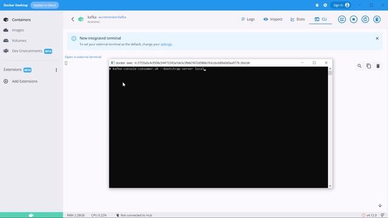Delete the kafka container with trash icon
This screenshot has height=218, width=388.
(376, 19)
